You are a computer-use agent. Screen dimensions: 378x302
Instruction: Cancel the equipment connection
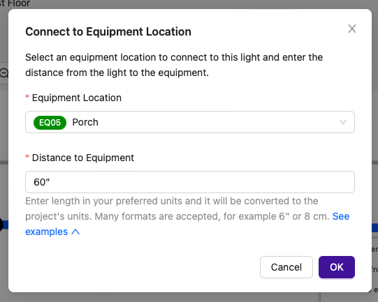click(286, 267)
